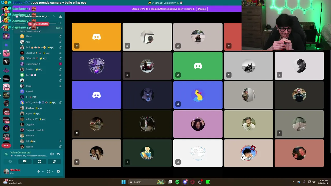Select user MCX_el mio in voice list
The height and width of the screenshot is (186, 331).
[41, 103]
